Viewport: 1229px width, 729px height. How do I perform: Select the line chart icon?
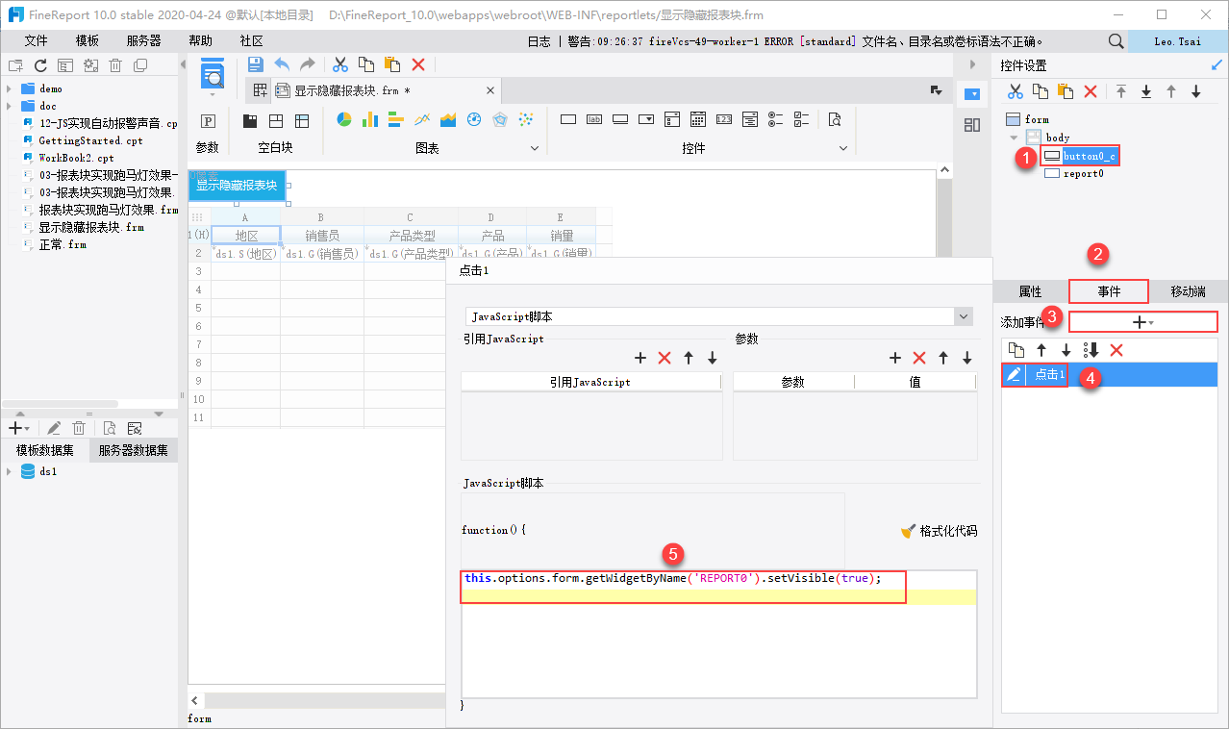pos(421,119)
